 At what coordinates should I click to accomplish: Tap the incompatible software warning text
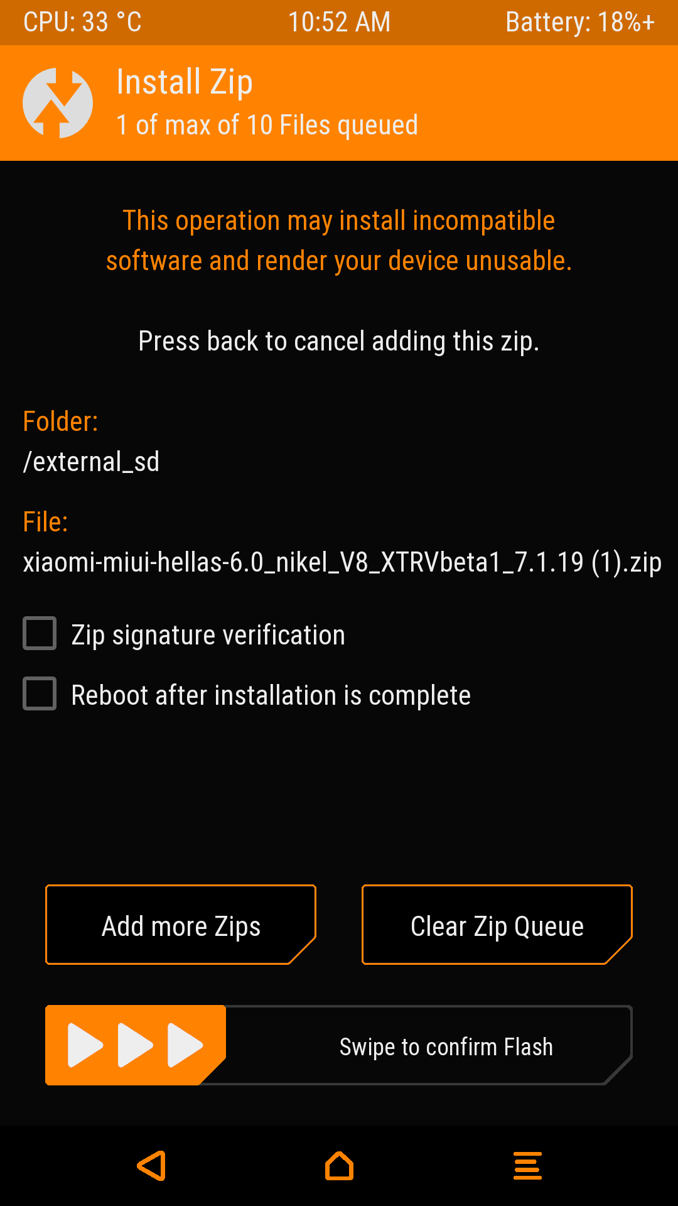tap(339, 241)
